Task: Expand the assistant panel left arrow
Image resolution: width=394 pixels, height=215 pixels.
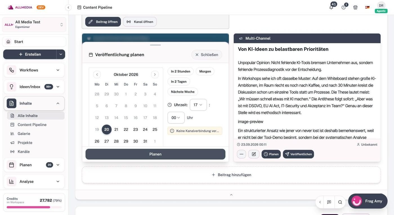Action: (x=320, y=202)
